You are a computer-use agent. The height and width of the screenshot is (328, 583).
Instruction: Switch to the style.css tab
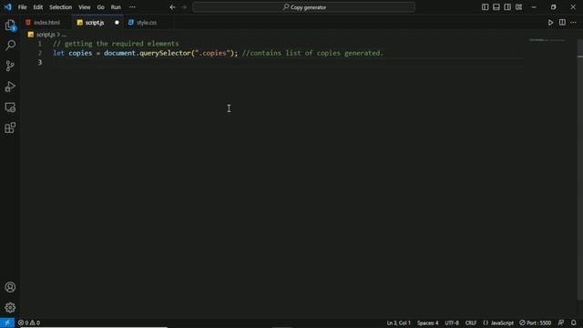pyautogui.click(x=147, y=23)
